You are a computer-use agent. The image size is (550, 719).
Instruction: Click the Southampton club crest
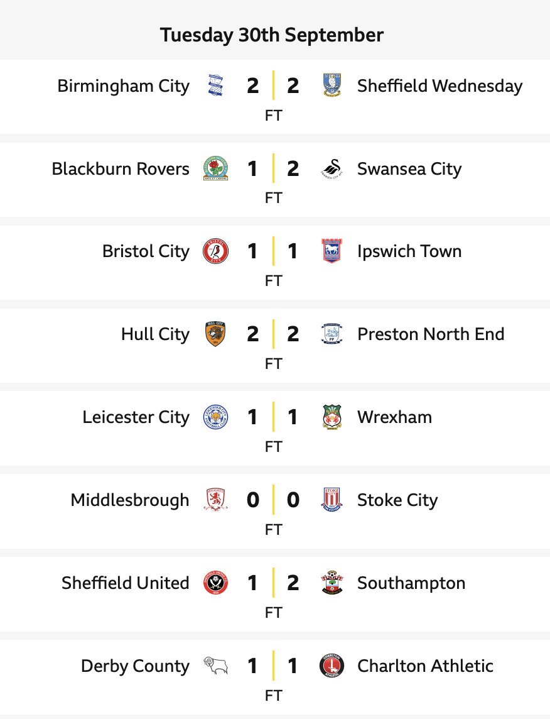[331, 583]
